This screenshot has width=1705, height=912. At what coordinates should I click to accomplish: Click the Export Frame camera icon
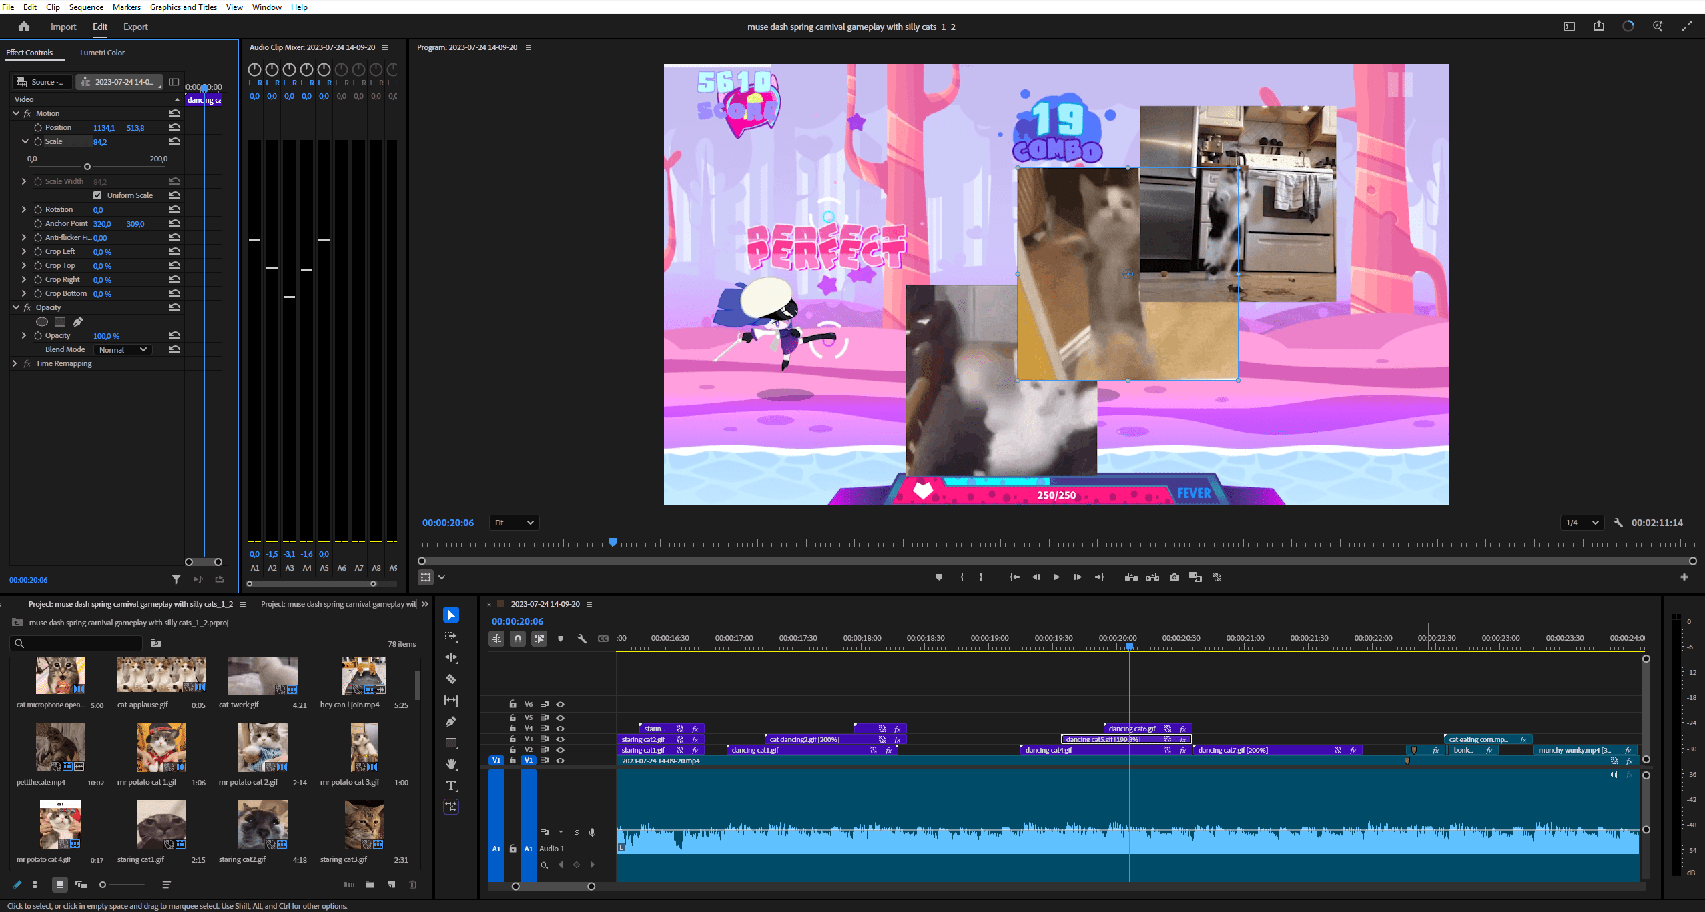[x=1174, y=577]
